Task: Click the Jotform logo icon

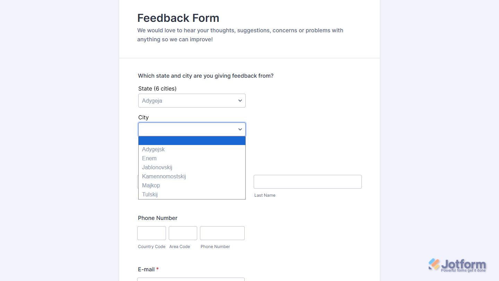Action: [433, 265]
